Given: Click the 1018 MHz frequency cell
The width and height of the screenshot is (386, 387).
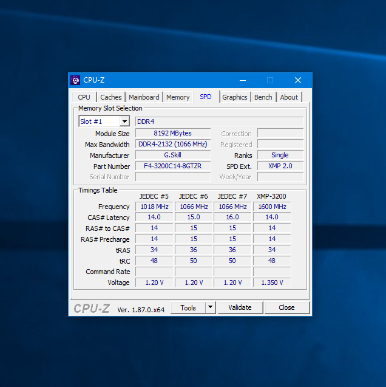Looking at the screenshot, I should pos(154,207).
